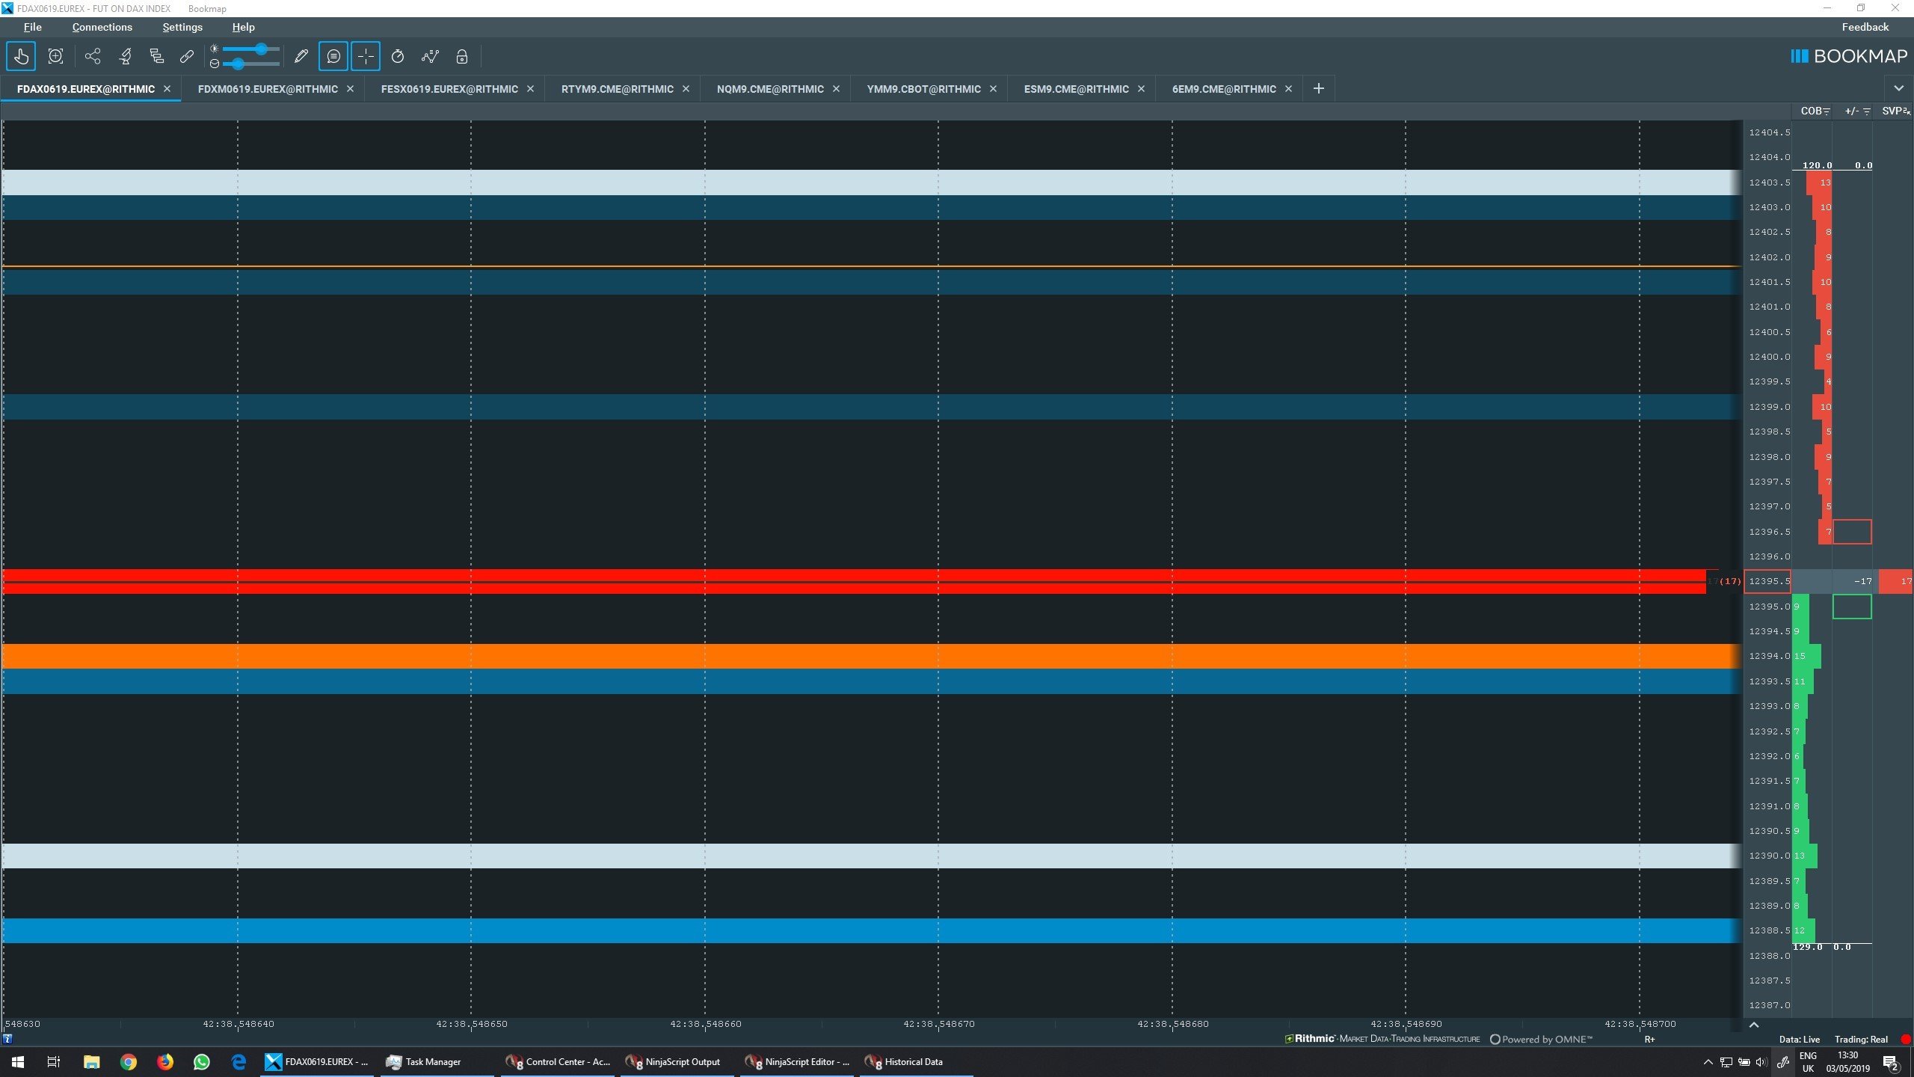Click the 12394.0 price label
This screenshot has height=1077, width=1914.
coord(1770,656)
